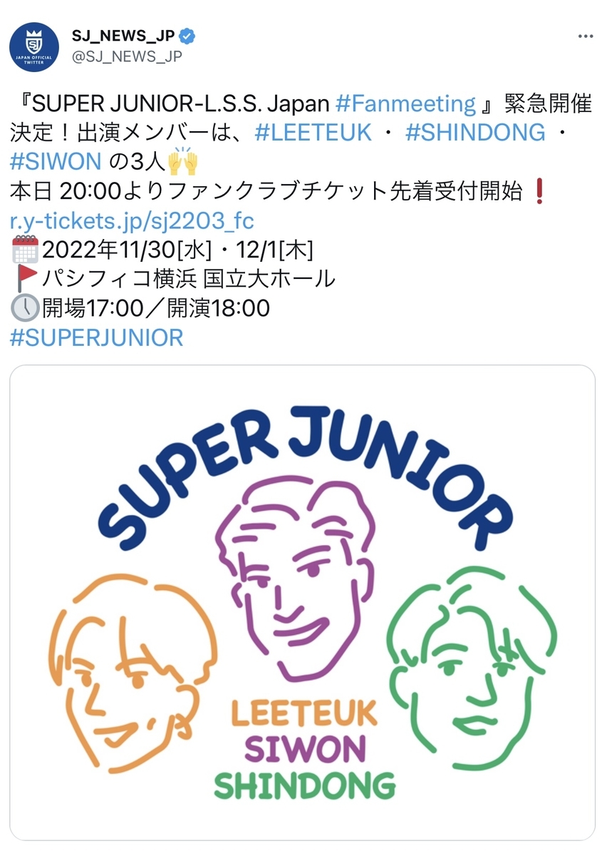This screenshot has width=602, height=856.
Task: Open the attached SUPER JUNIOR image
Action: 302,602
